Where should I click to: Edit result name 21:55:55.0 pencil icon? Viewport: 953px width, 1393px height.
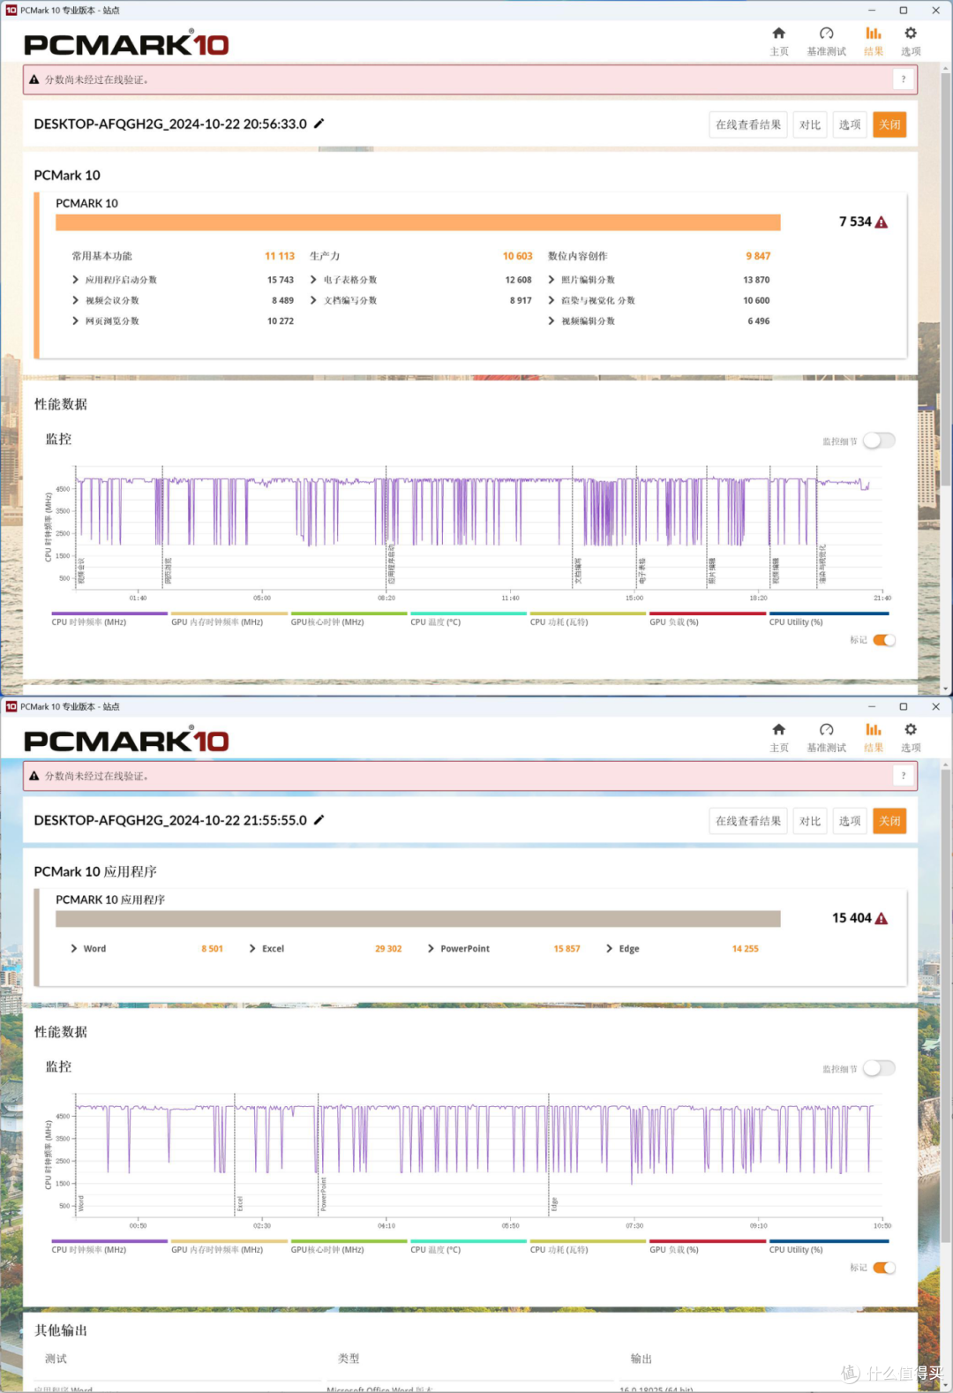tap(319, 820)
